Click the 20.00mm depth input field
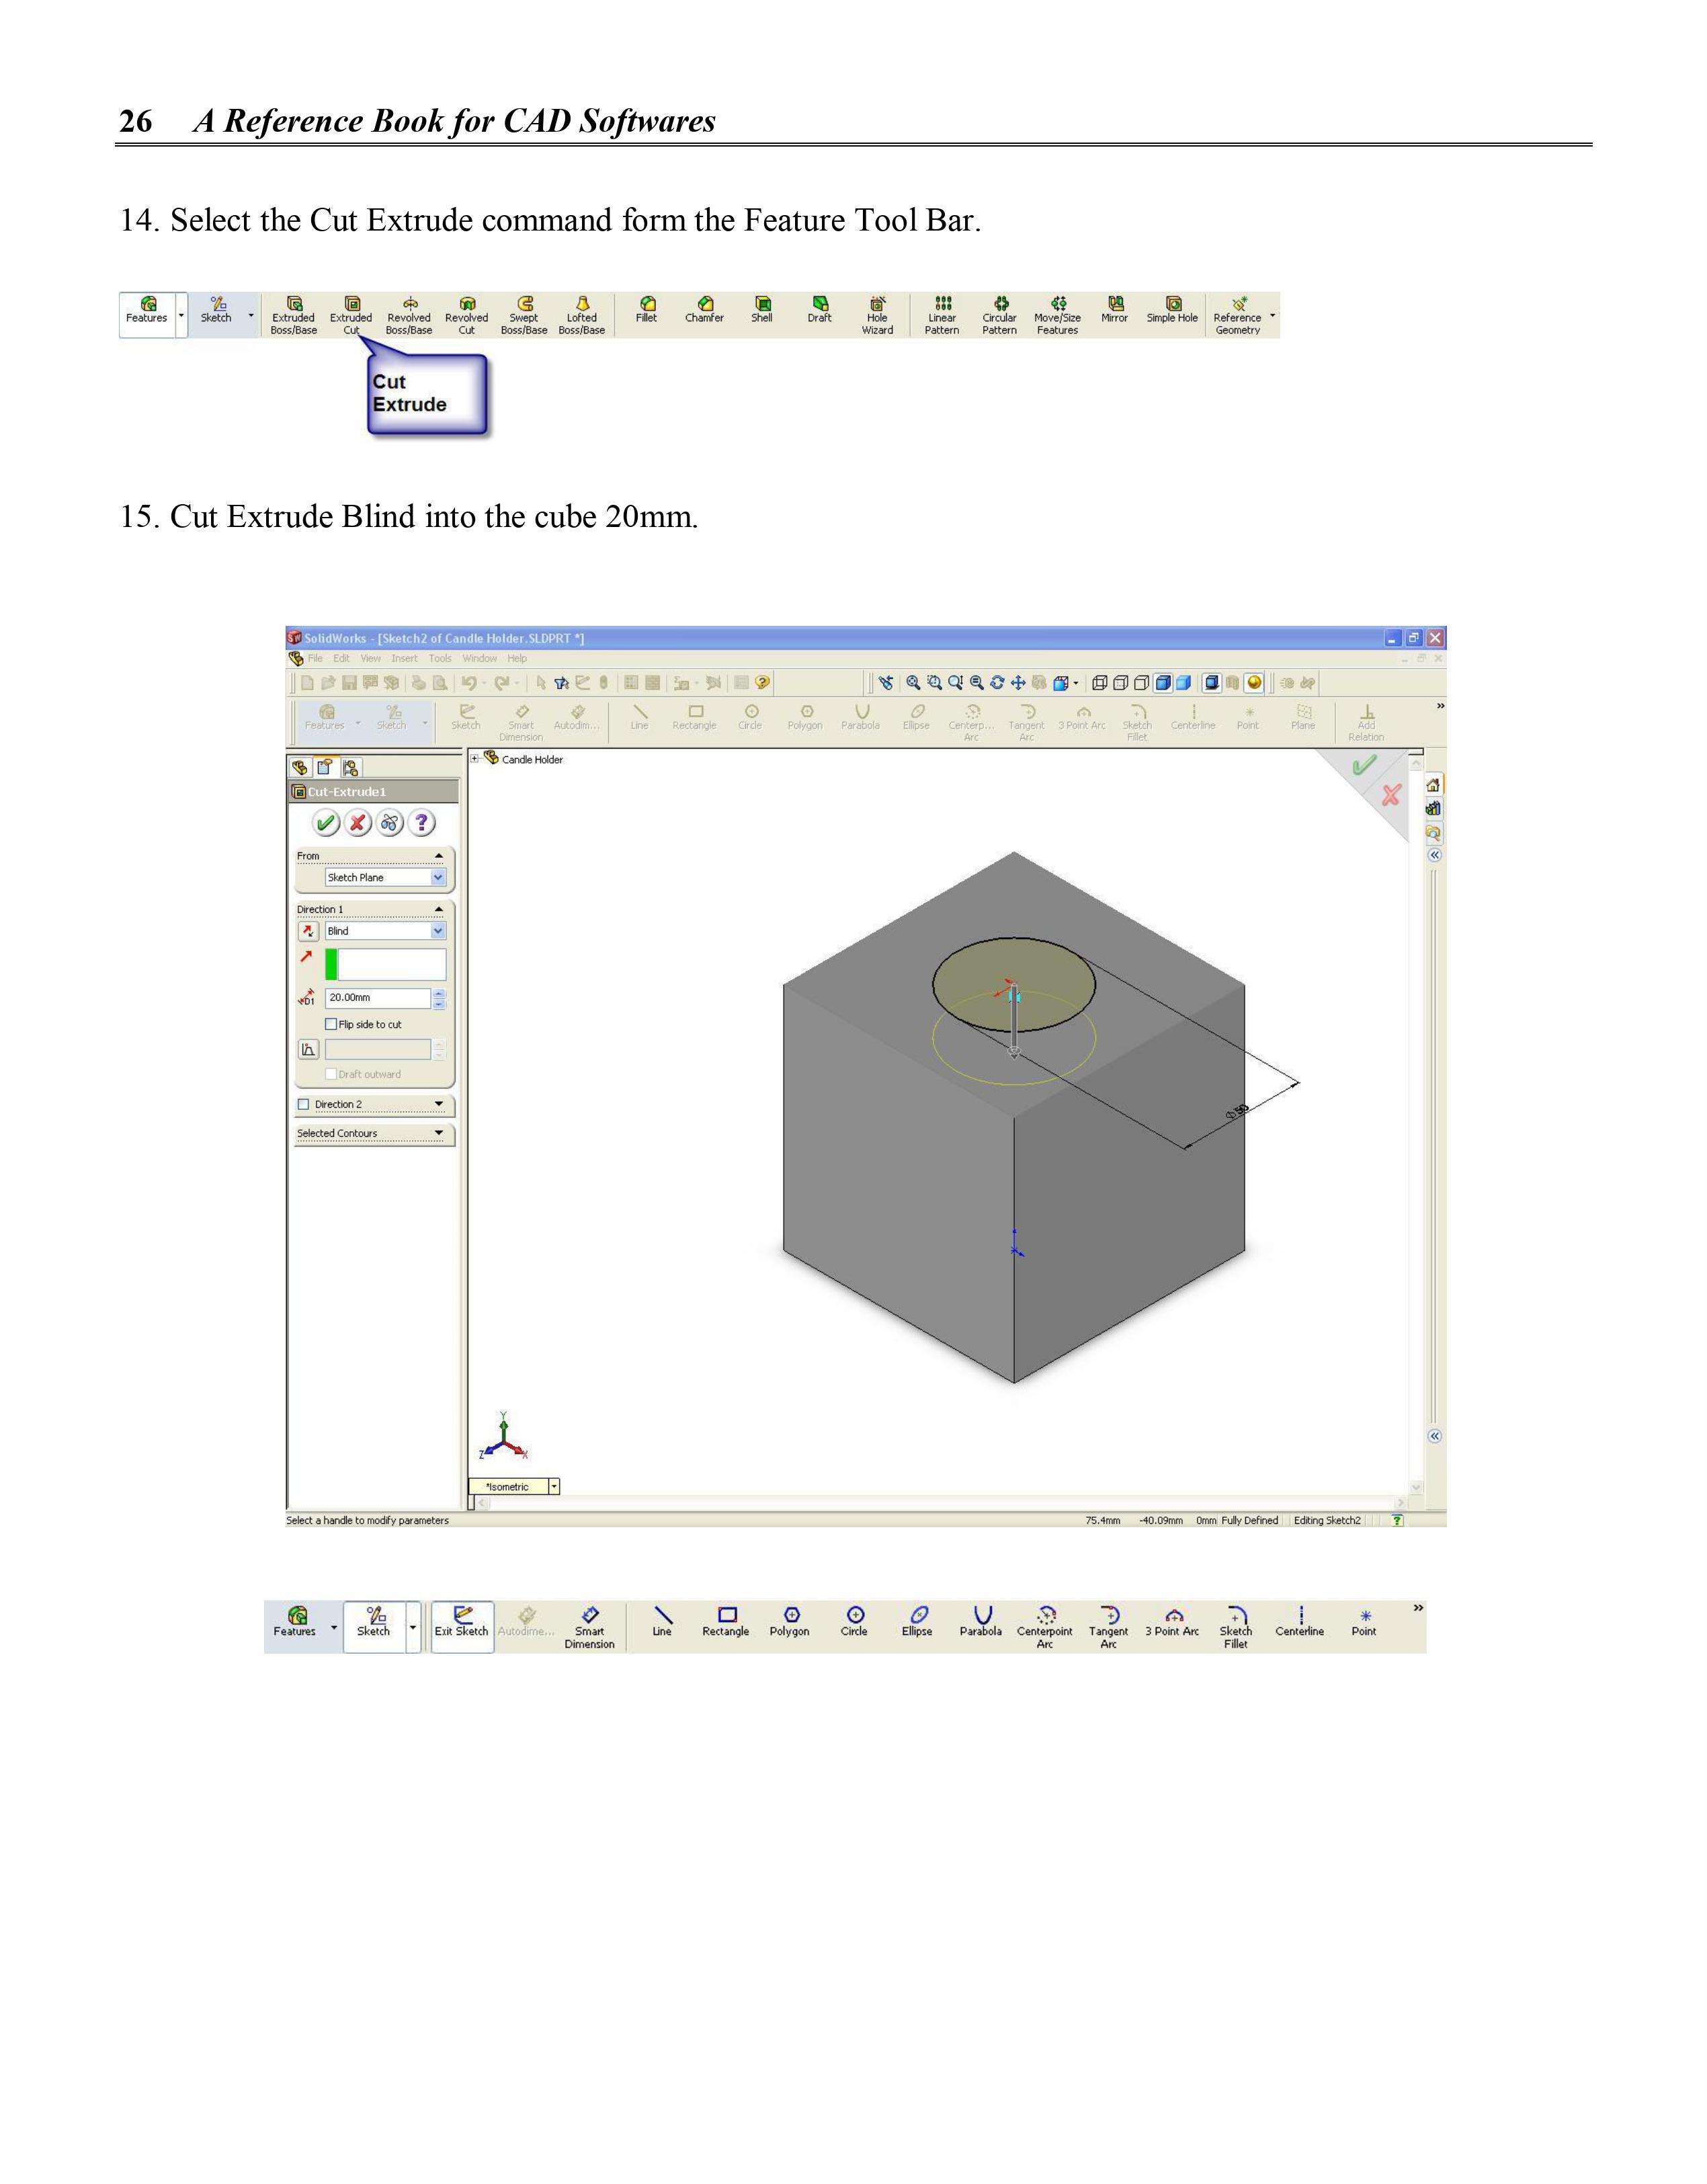Screen dimensions: 1707x2184 point(377,997)
